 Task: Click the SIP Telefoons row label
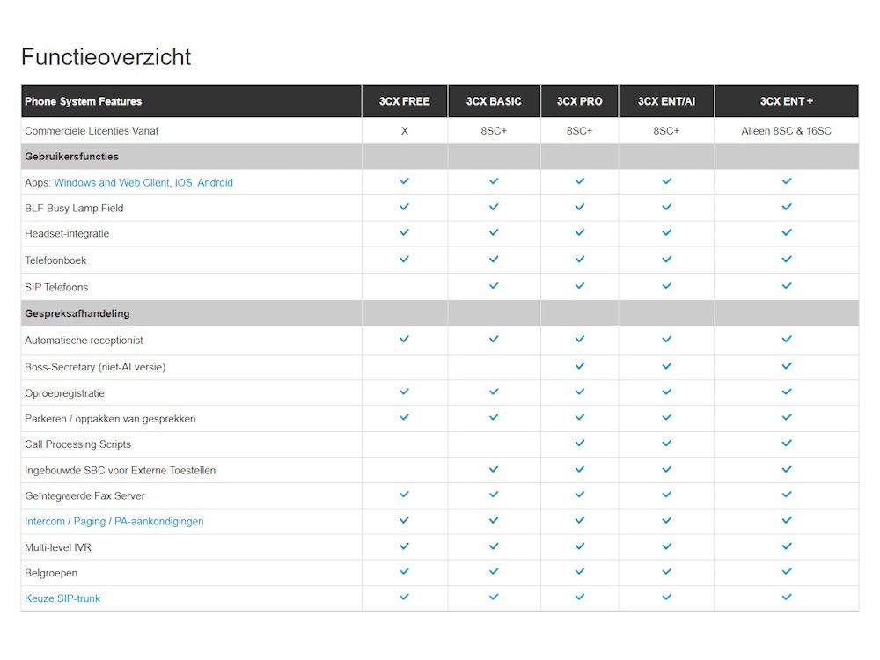click(x=56, y=288)
